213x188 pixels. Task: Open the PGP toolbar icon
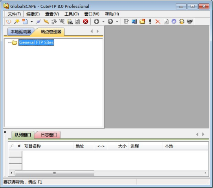click(190, 21)
